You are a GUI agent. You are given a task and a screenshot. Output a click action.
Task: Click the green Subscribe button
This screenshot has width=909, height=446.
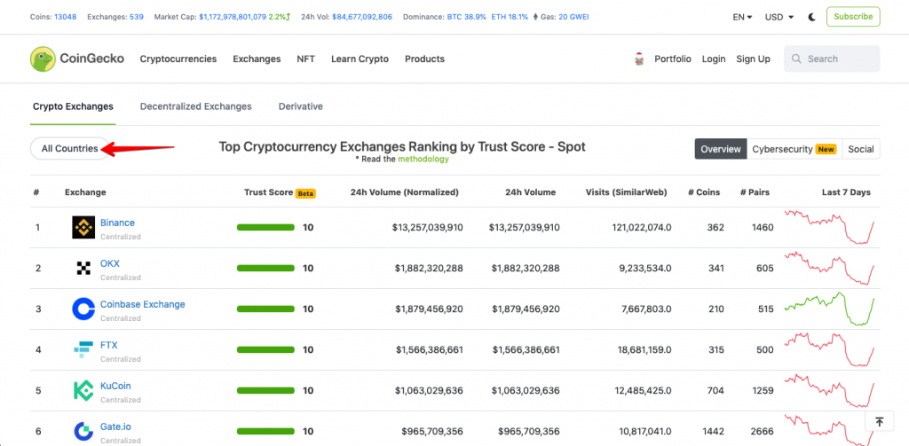click(853, 17)
